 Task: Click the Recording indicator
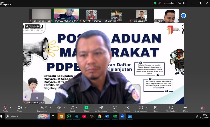tap(169, 3)
